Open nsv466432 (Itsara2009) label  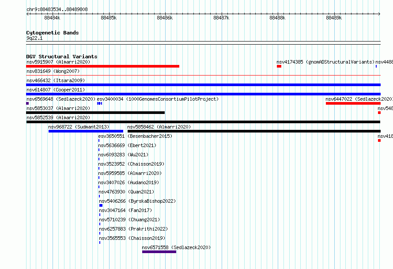(x=56, y=80)
